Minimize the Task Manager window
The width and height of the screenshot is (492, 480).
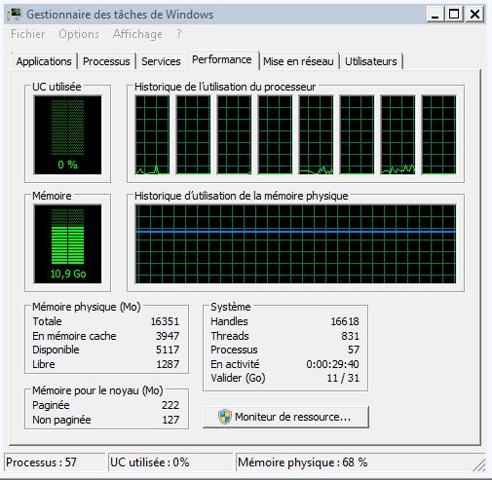click(435, 15)
